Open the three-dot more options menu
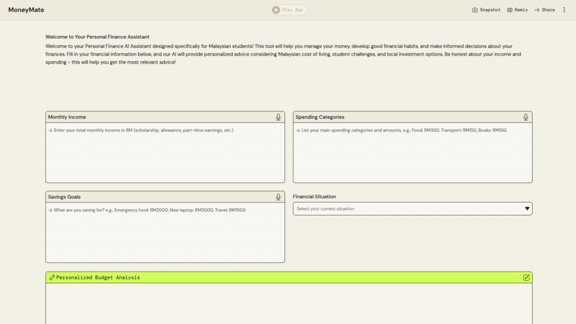Image resolution: width=576 pixels, height=324 pixels. [564, 10]
